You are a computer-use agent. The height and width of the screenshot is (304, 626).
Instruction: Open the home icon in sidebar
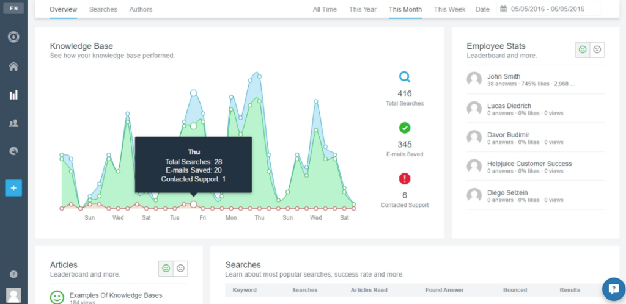tap(13, 66)
